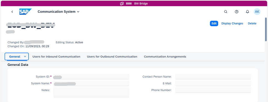268x102 pixels.
Task: Open the AK user profile avatar
Action: [x=257, y=12]
